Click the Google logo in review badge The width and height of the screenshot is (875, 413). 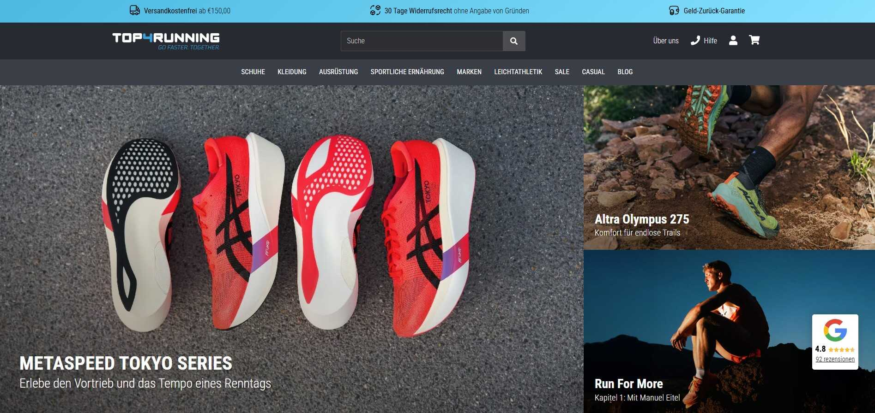point(835,330)
